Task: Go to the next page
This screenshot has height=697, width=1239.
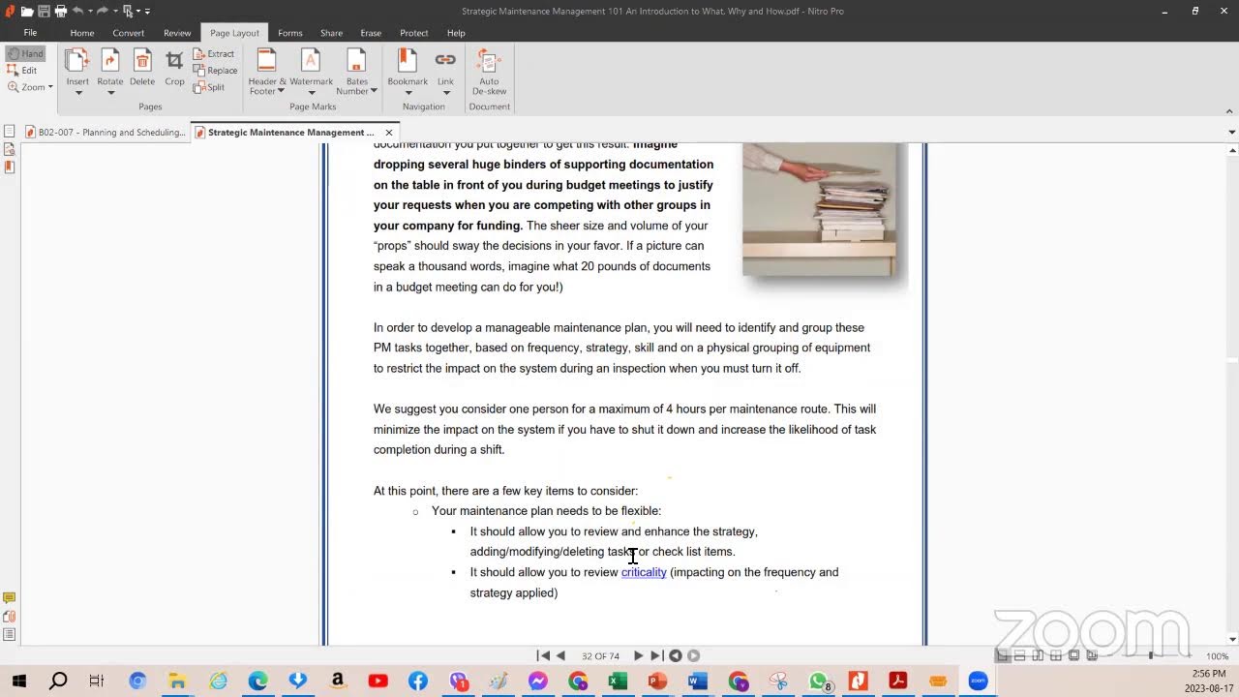Action: point(638,655)
